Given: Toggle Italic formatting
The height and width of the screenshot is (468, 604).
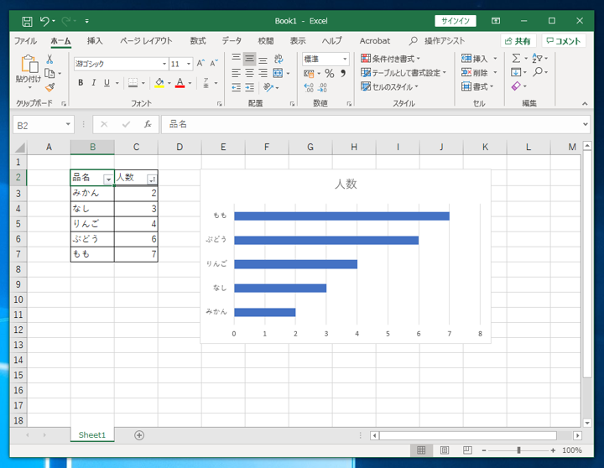Looking at the screenshot, I should click(x=94, y=83).
